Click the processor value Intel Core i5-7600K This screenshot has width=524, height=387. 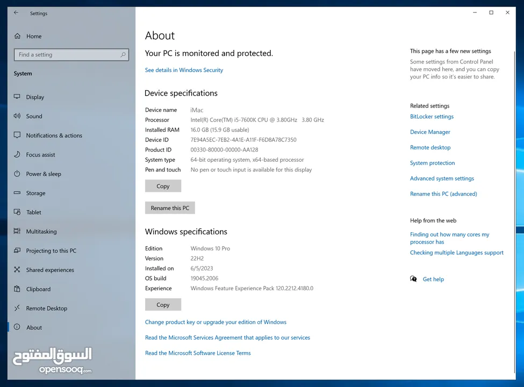pyautogui.click(x=257, y=120)
